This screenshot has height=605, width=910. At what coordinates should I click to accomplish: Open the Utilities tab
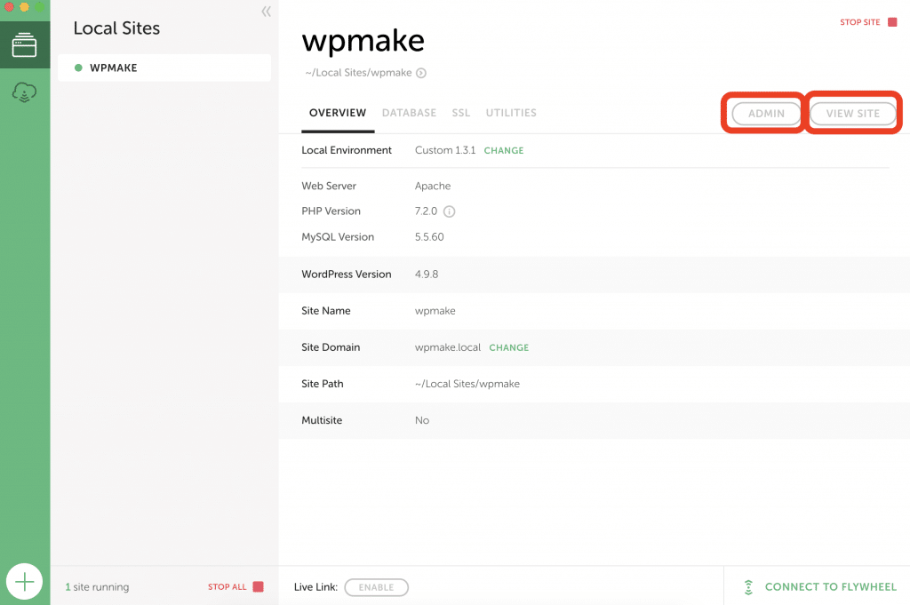click(x=511, y=113)
